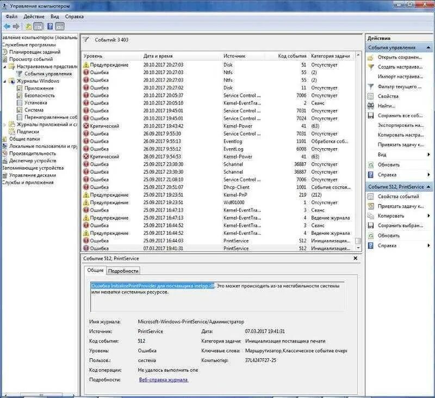The image size is (435, 398).
Task: Open the lower Help submenu arrow in Actions
Action: [x=429, y=246]
